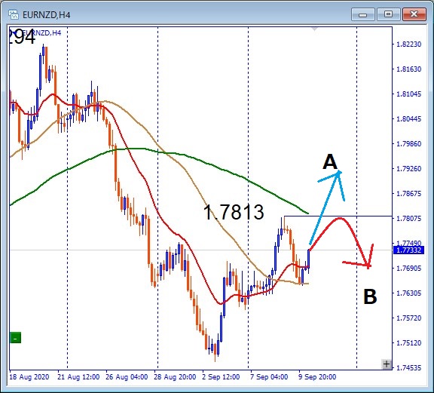The image size is (434, 393).
Task: Click the 28 Aug 20:00 time label
Action: [x=175, y=377]
